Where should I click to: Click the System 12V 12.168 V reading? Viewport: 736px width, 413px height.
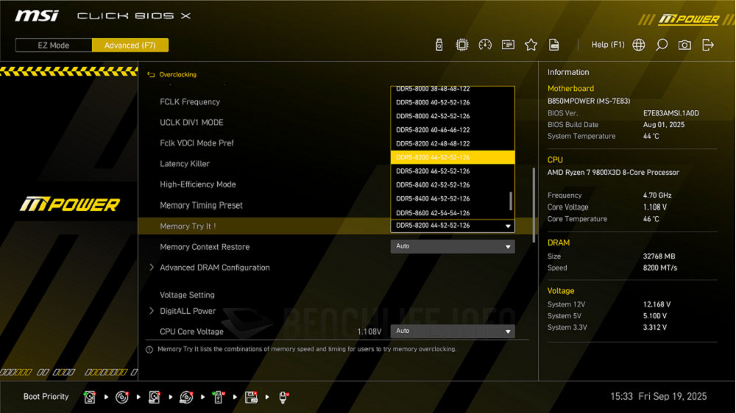click(657, 305)
